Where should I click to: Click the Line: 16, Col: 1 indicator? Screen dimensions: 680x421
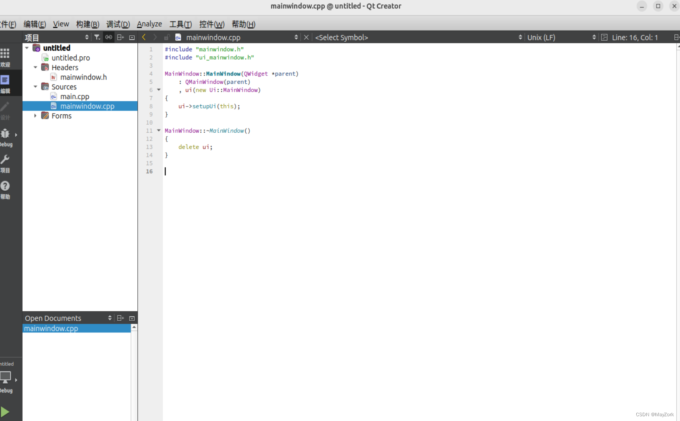coord(635,37)
